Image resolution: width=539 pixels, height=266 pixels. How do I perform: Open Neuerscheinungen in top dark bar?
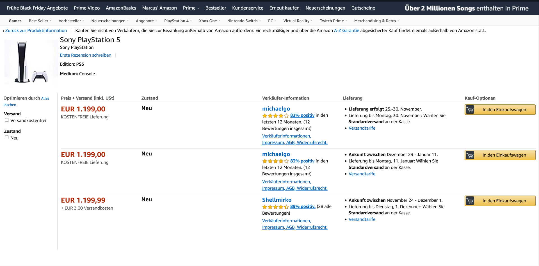pyautogui.click(x=325, y=8)
